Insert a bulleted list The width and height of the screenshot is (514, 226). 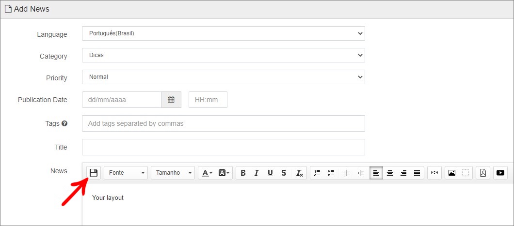click(x=331, y=173)
